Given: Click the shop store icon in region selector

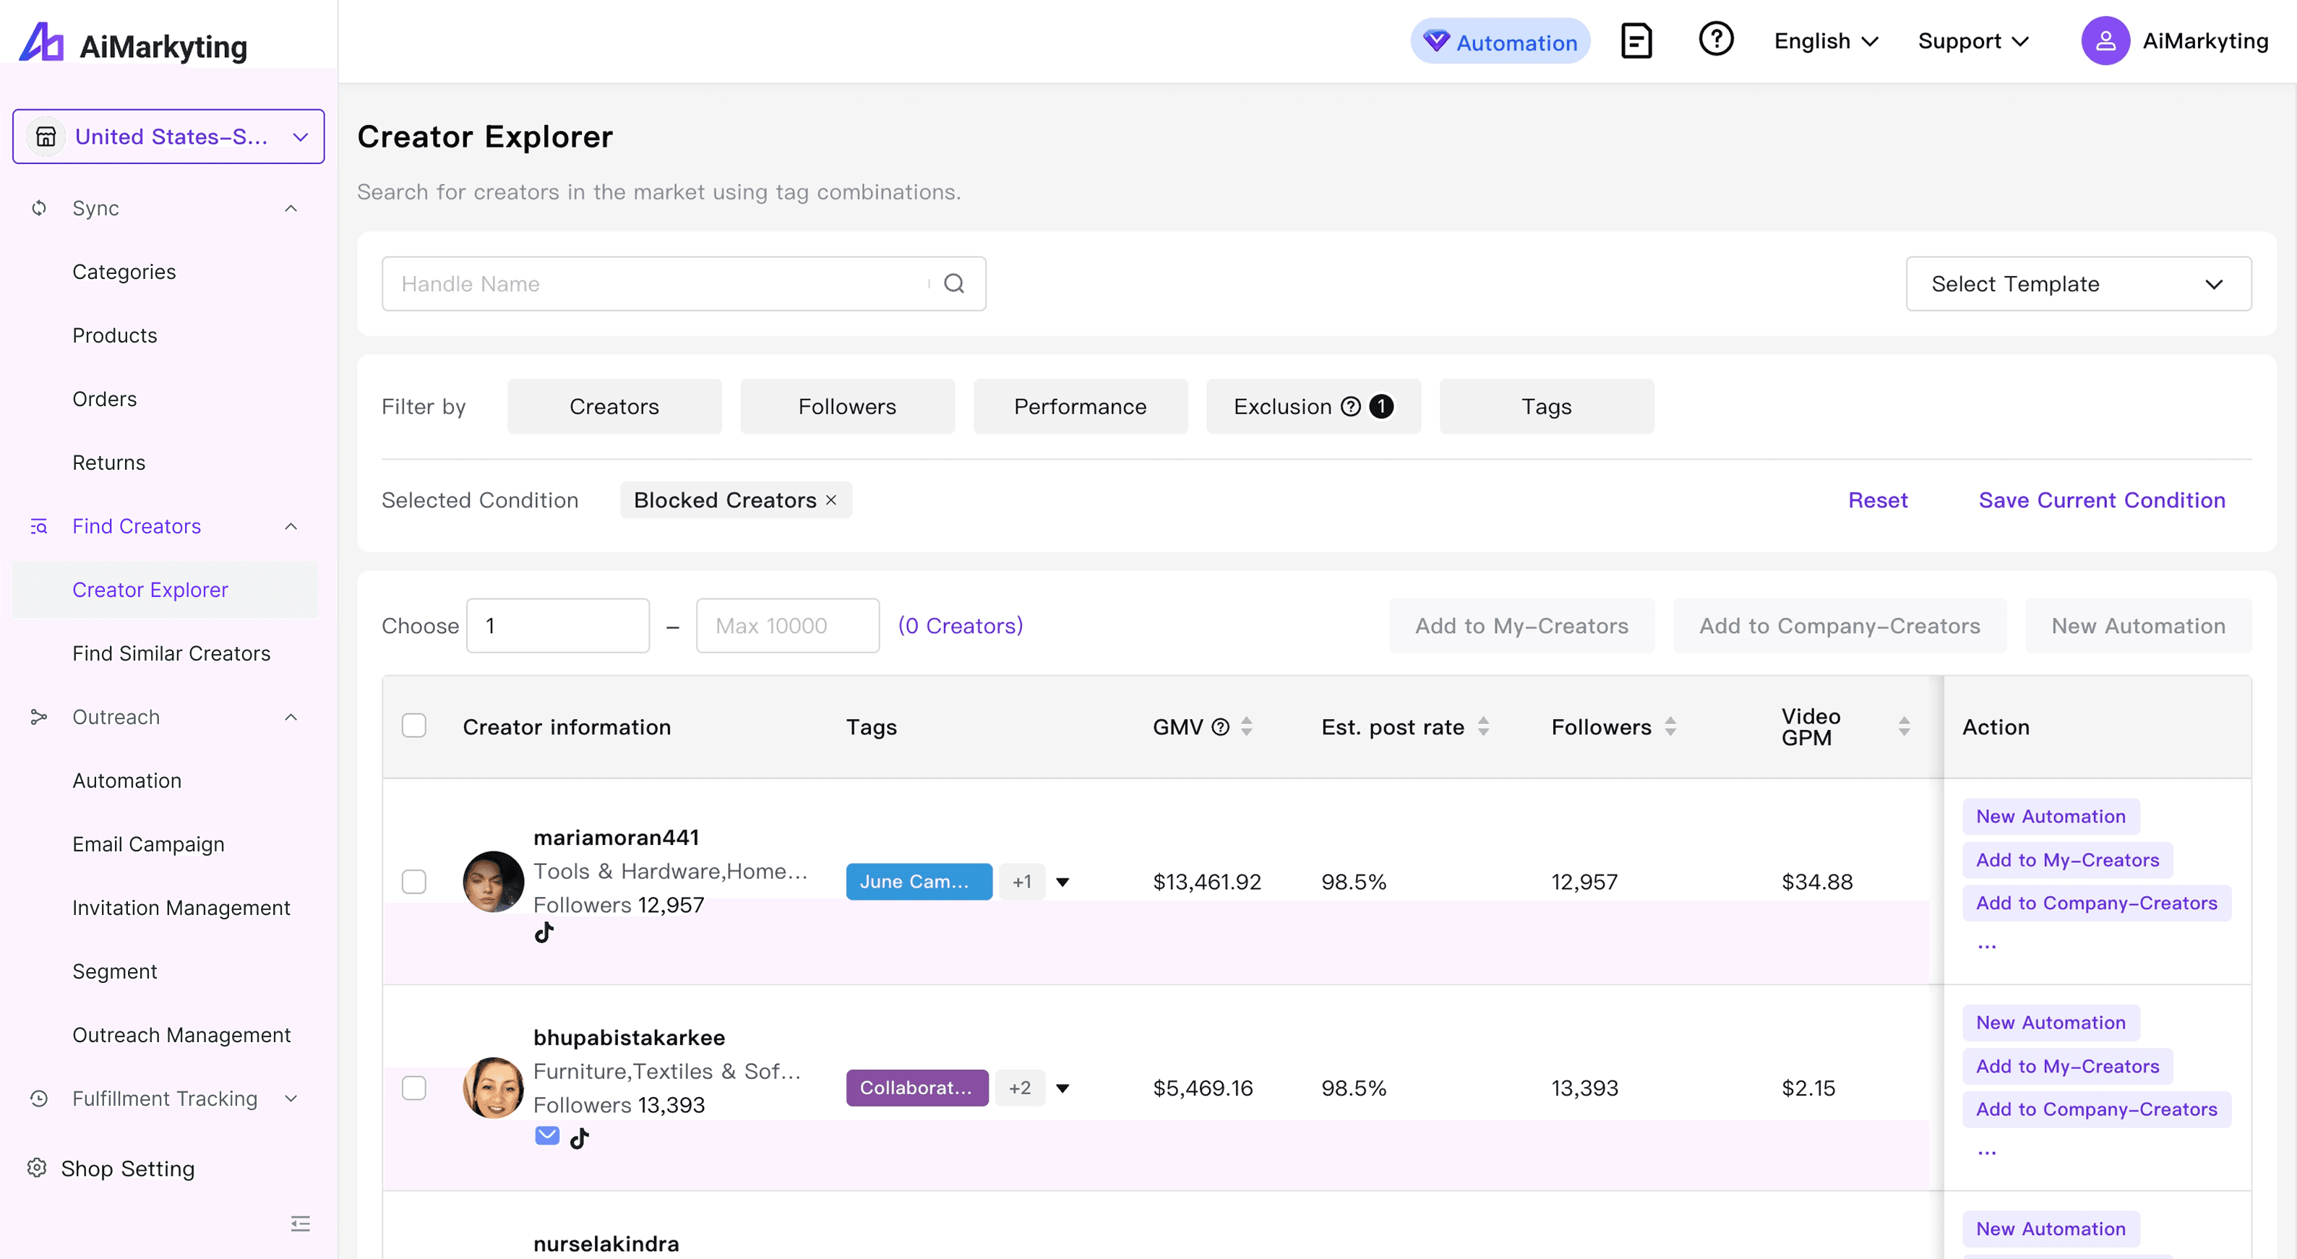Looking at the screenshot, I should click(46, 137).
